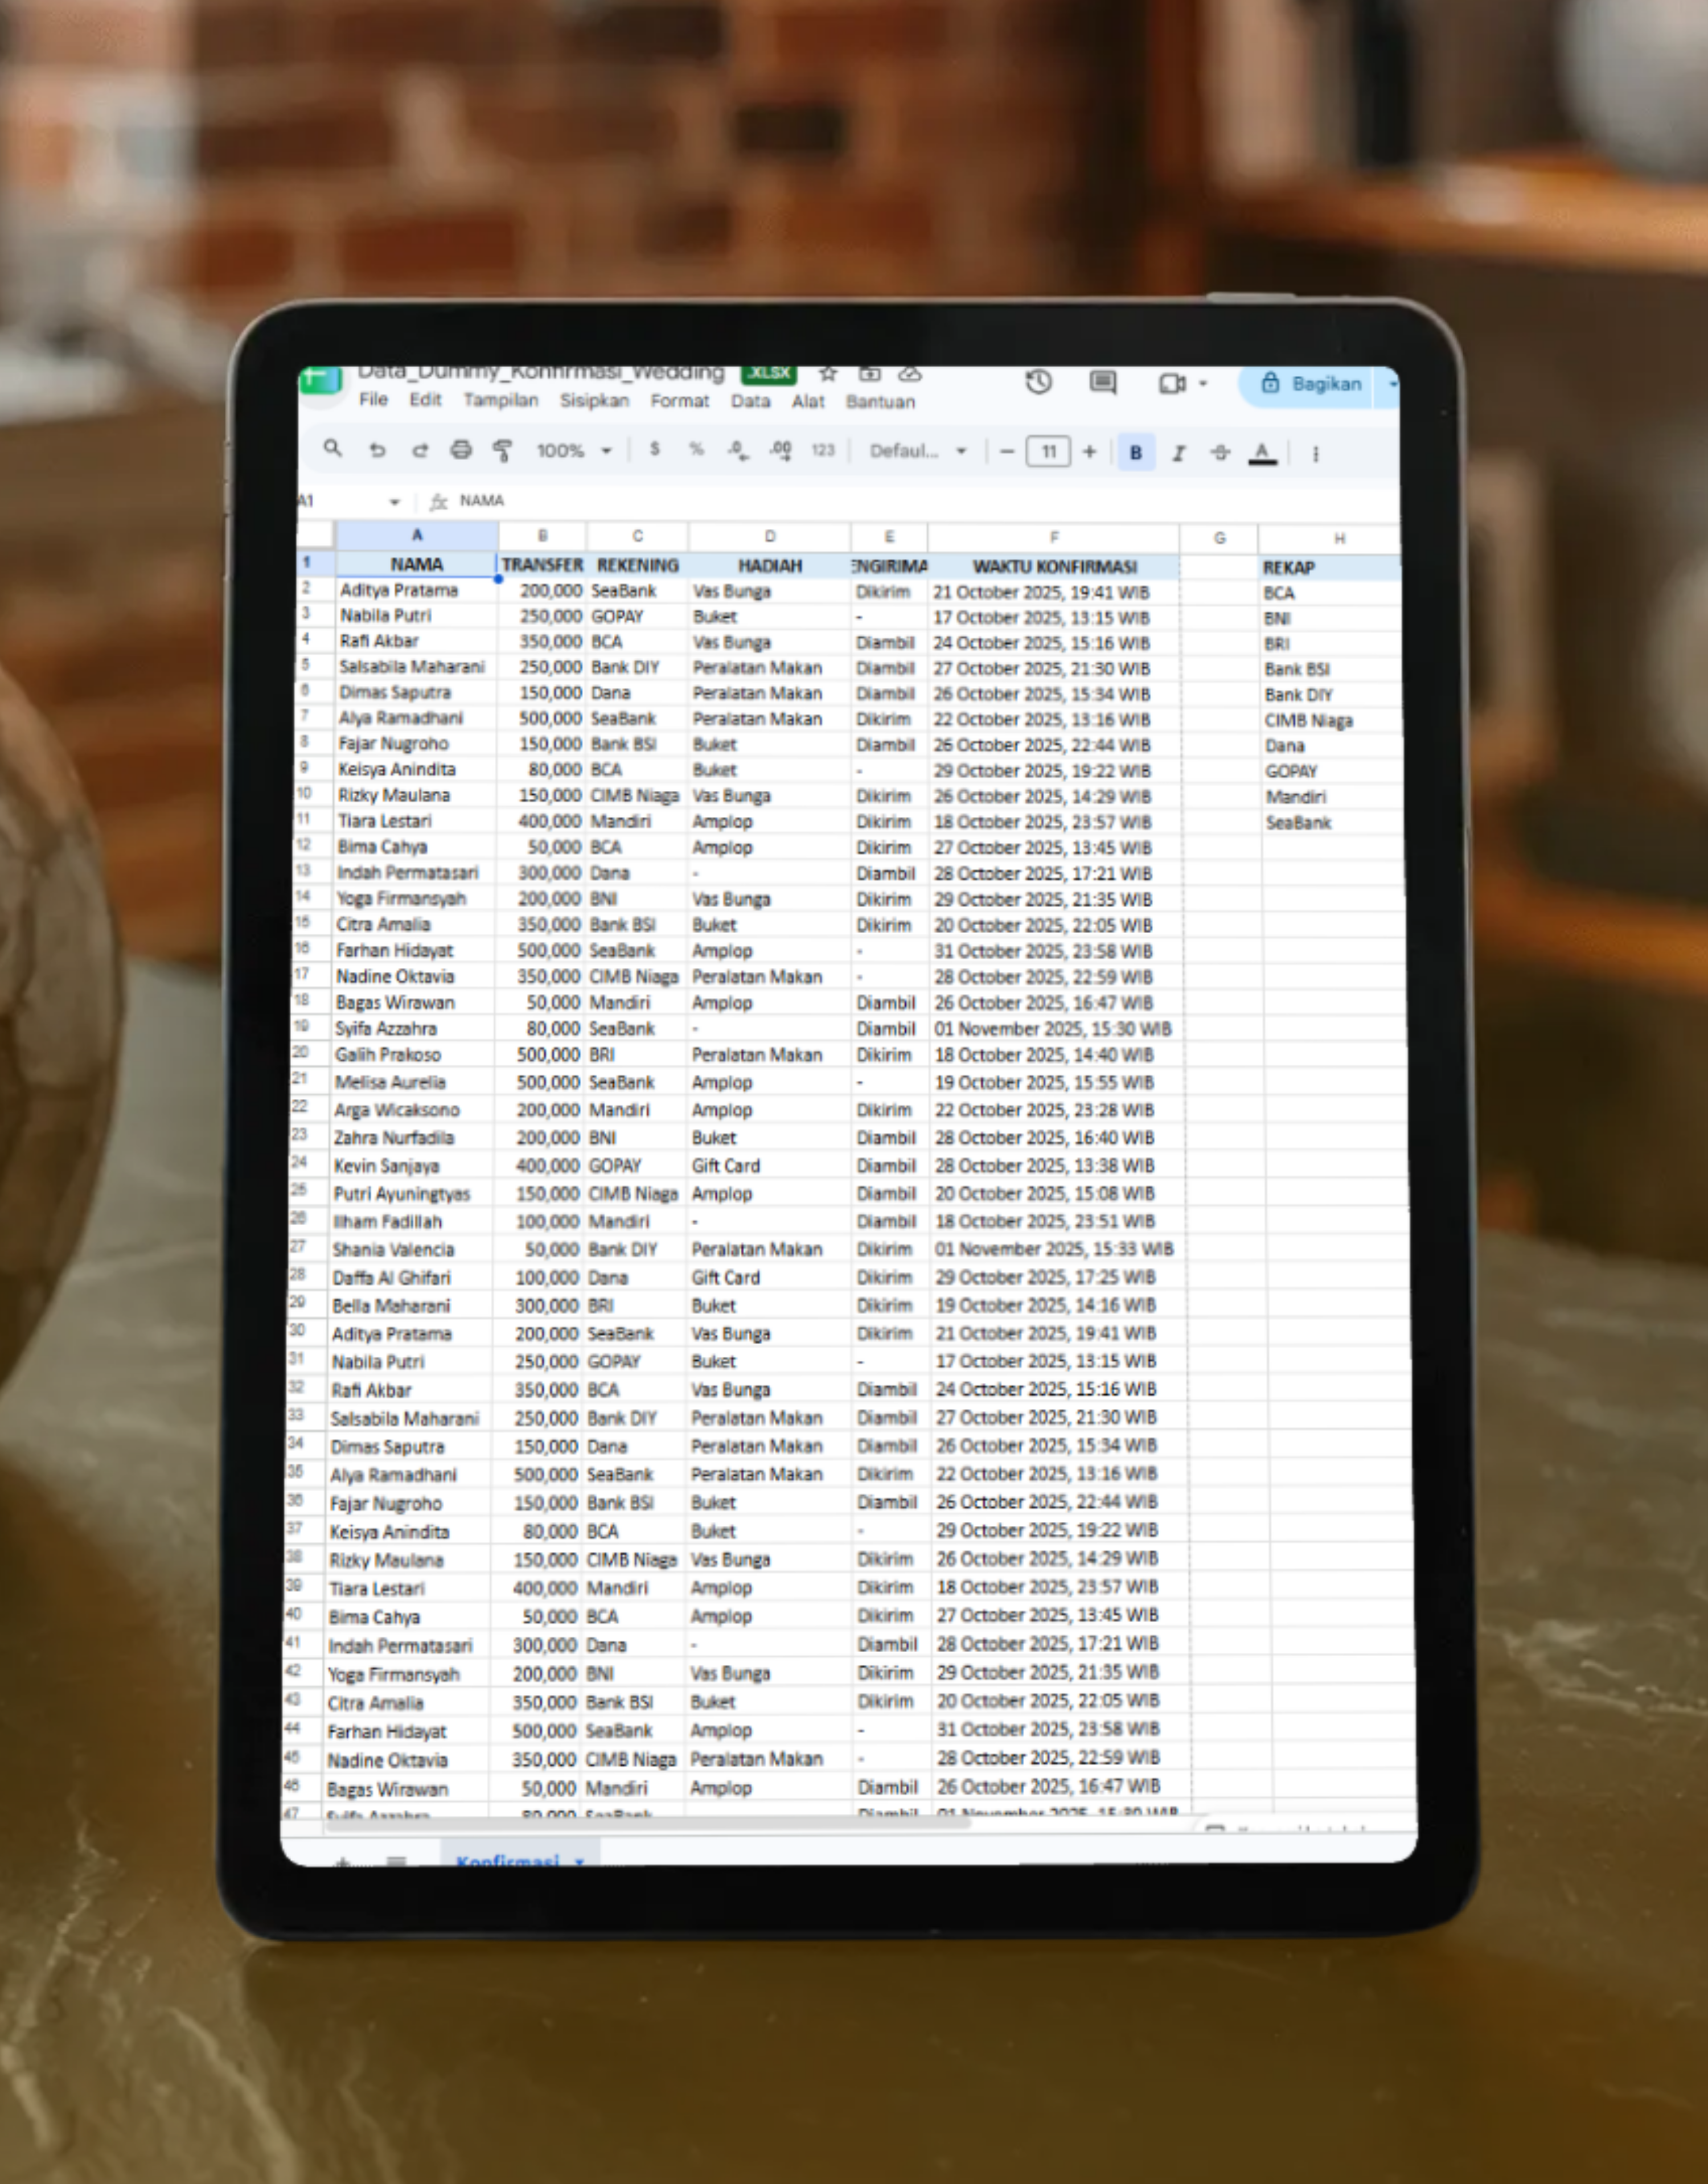This screenshot has height=2184, width=1708.
Task: Toggle italic formatting
Action: tap(1179, 453)
